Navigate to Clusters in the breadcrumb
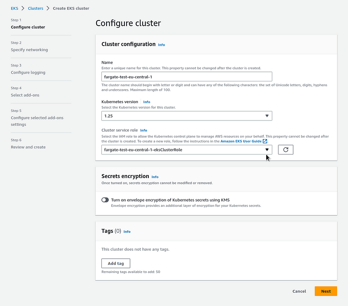The image size is (348, 306). (36, 8)
